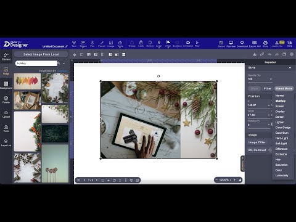Rename the Untitled Document title

(x=55, y=46)
